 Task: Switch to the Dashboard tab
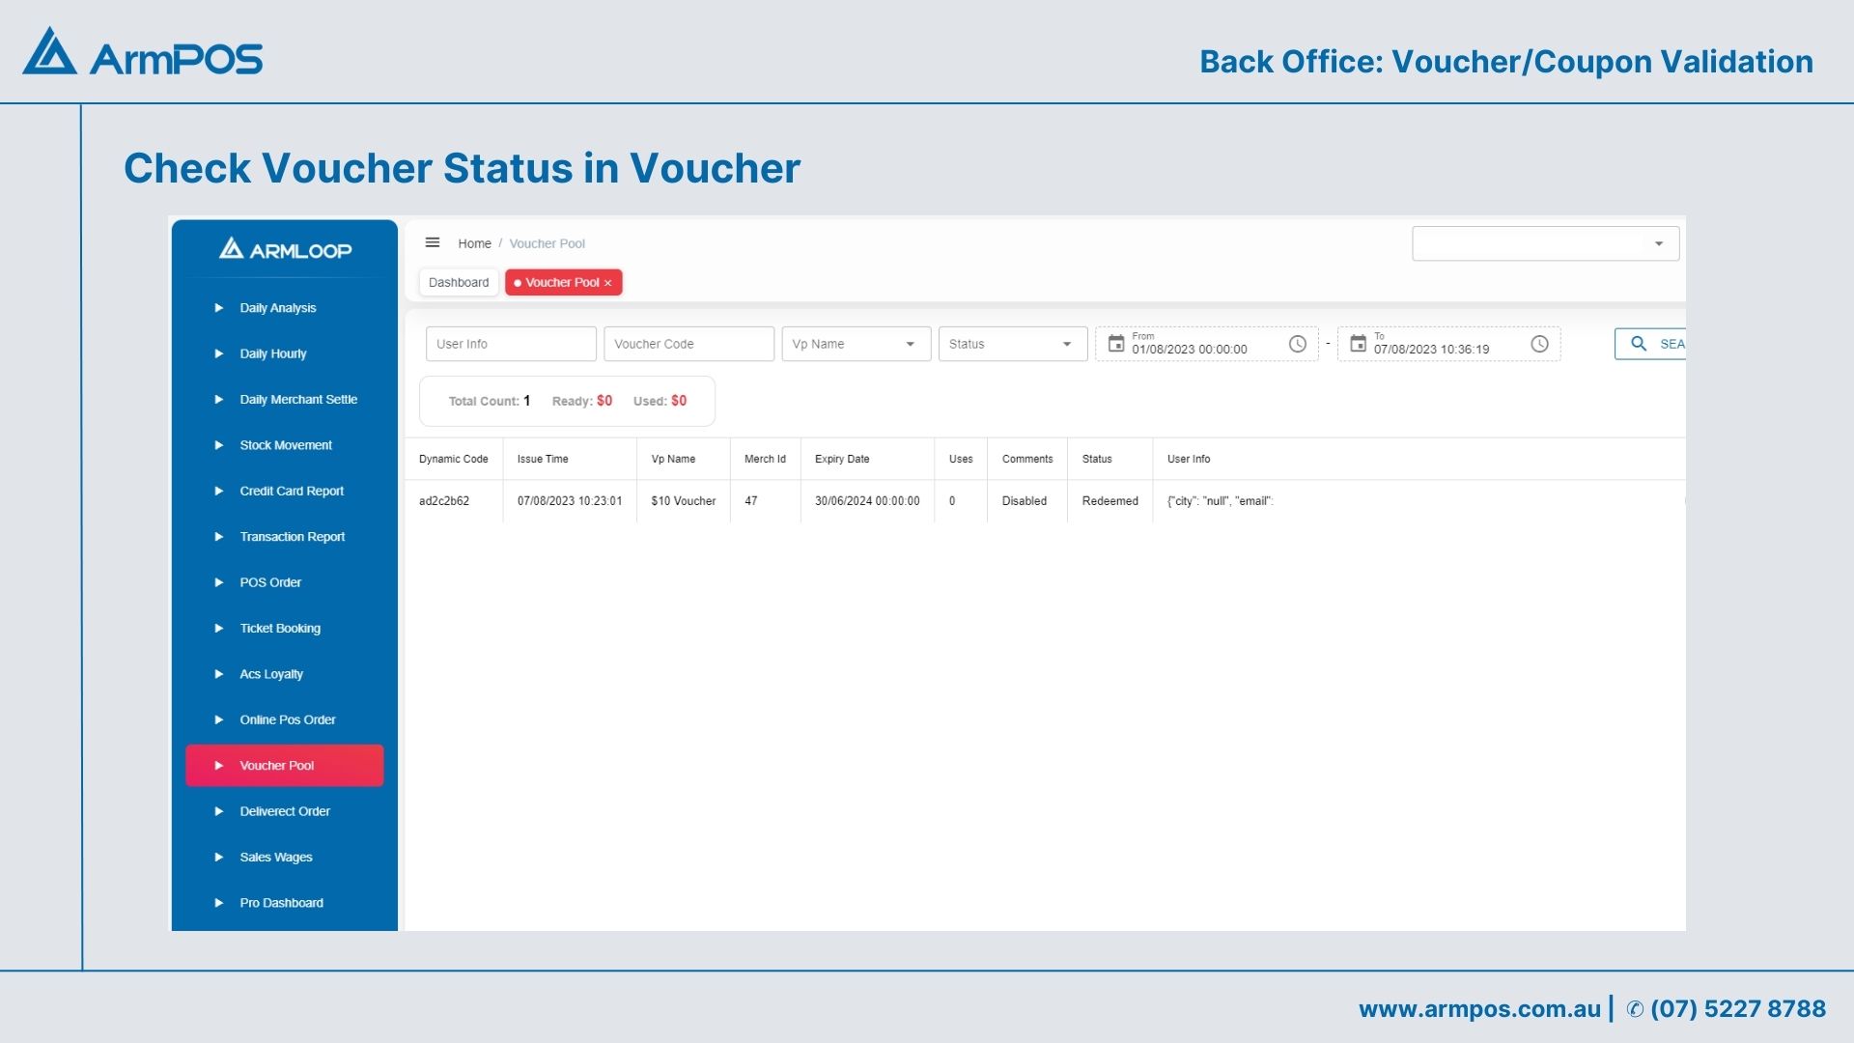459,282
